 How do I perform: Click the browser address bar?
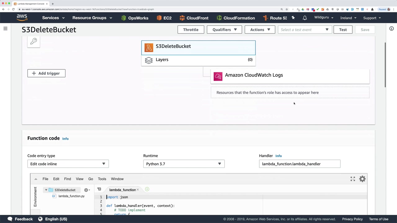149,9
